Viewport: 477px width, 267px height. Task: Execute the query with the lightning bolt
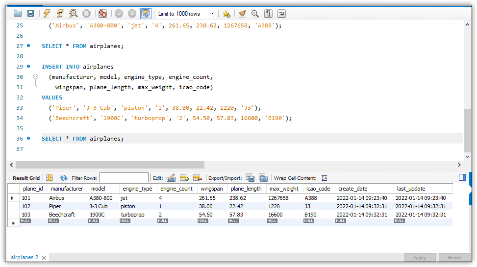(x=47, y=14)
